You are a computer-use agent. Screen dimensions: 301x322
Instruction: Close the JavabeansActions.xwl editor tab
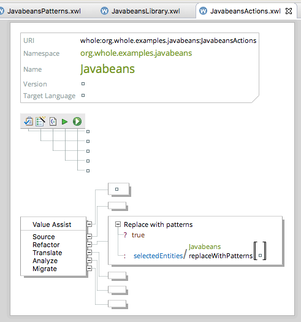289,11
